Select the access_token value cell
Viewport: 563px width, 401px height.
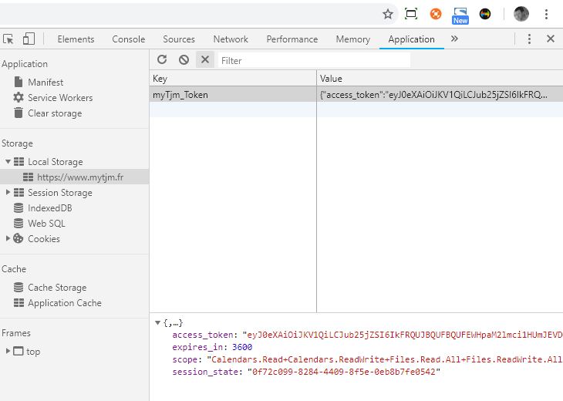(x=440, y=95)
